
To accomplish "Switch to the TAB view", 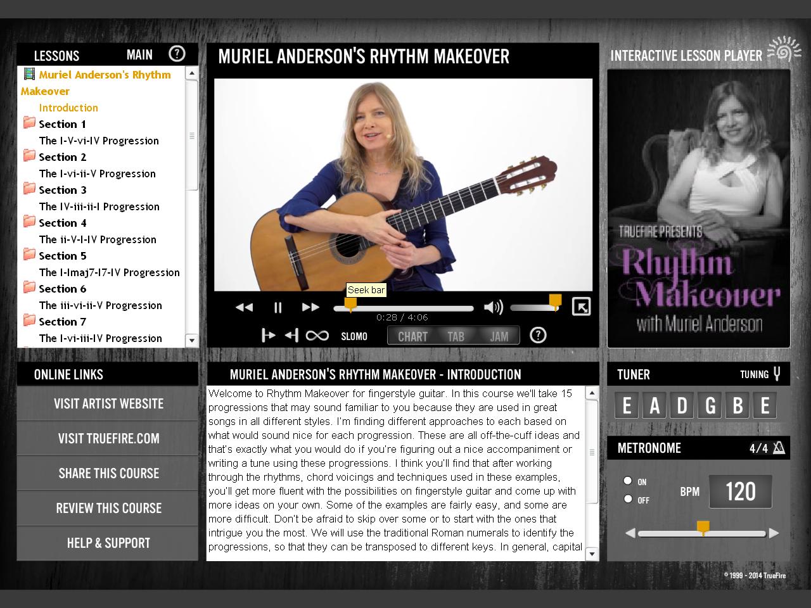I will 456,336.
